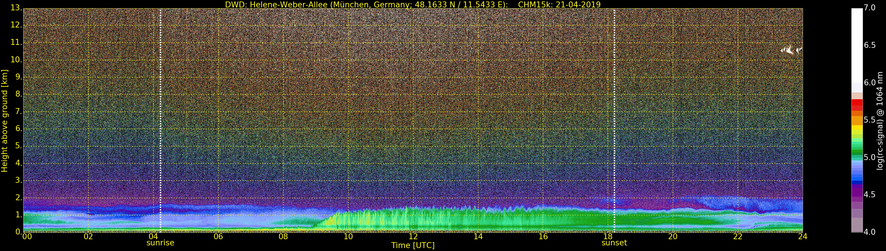Click the time axis tick label 24
The image size is (886, 251).
click(x=803, y=236)
